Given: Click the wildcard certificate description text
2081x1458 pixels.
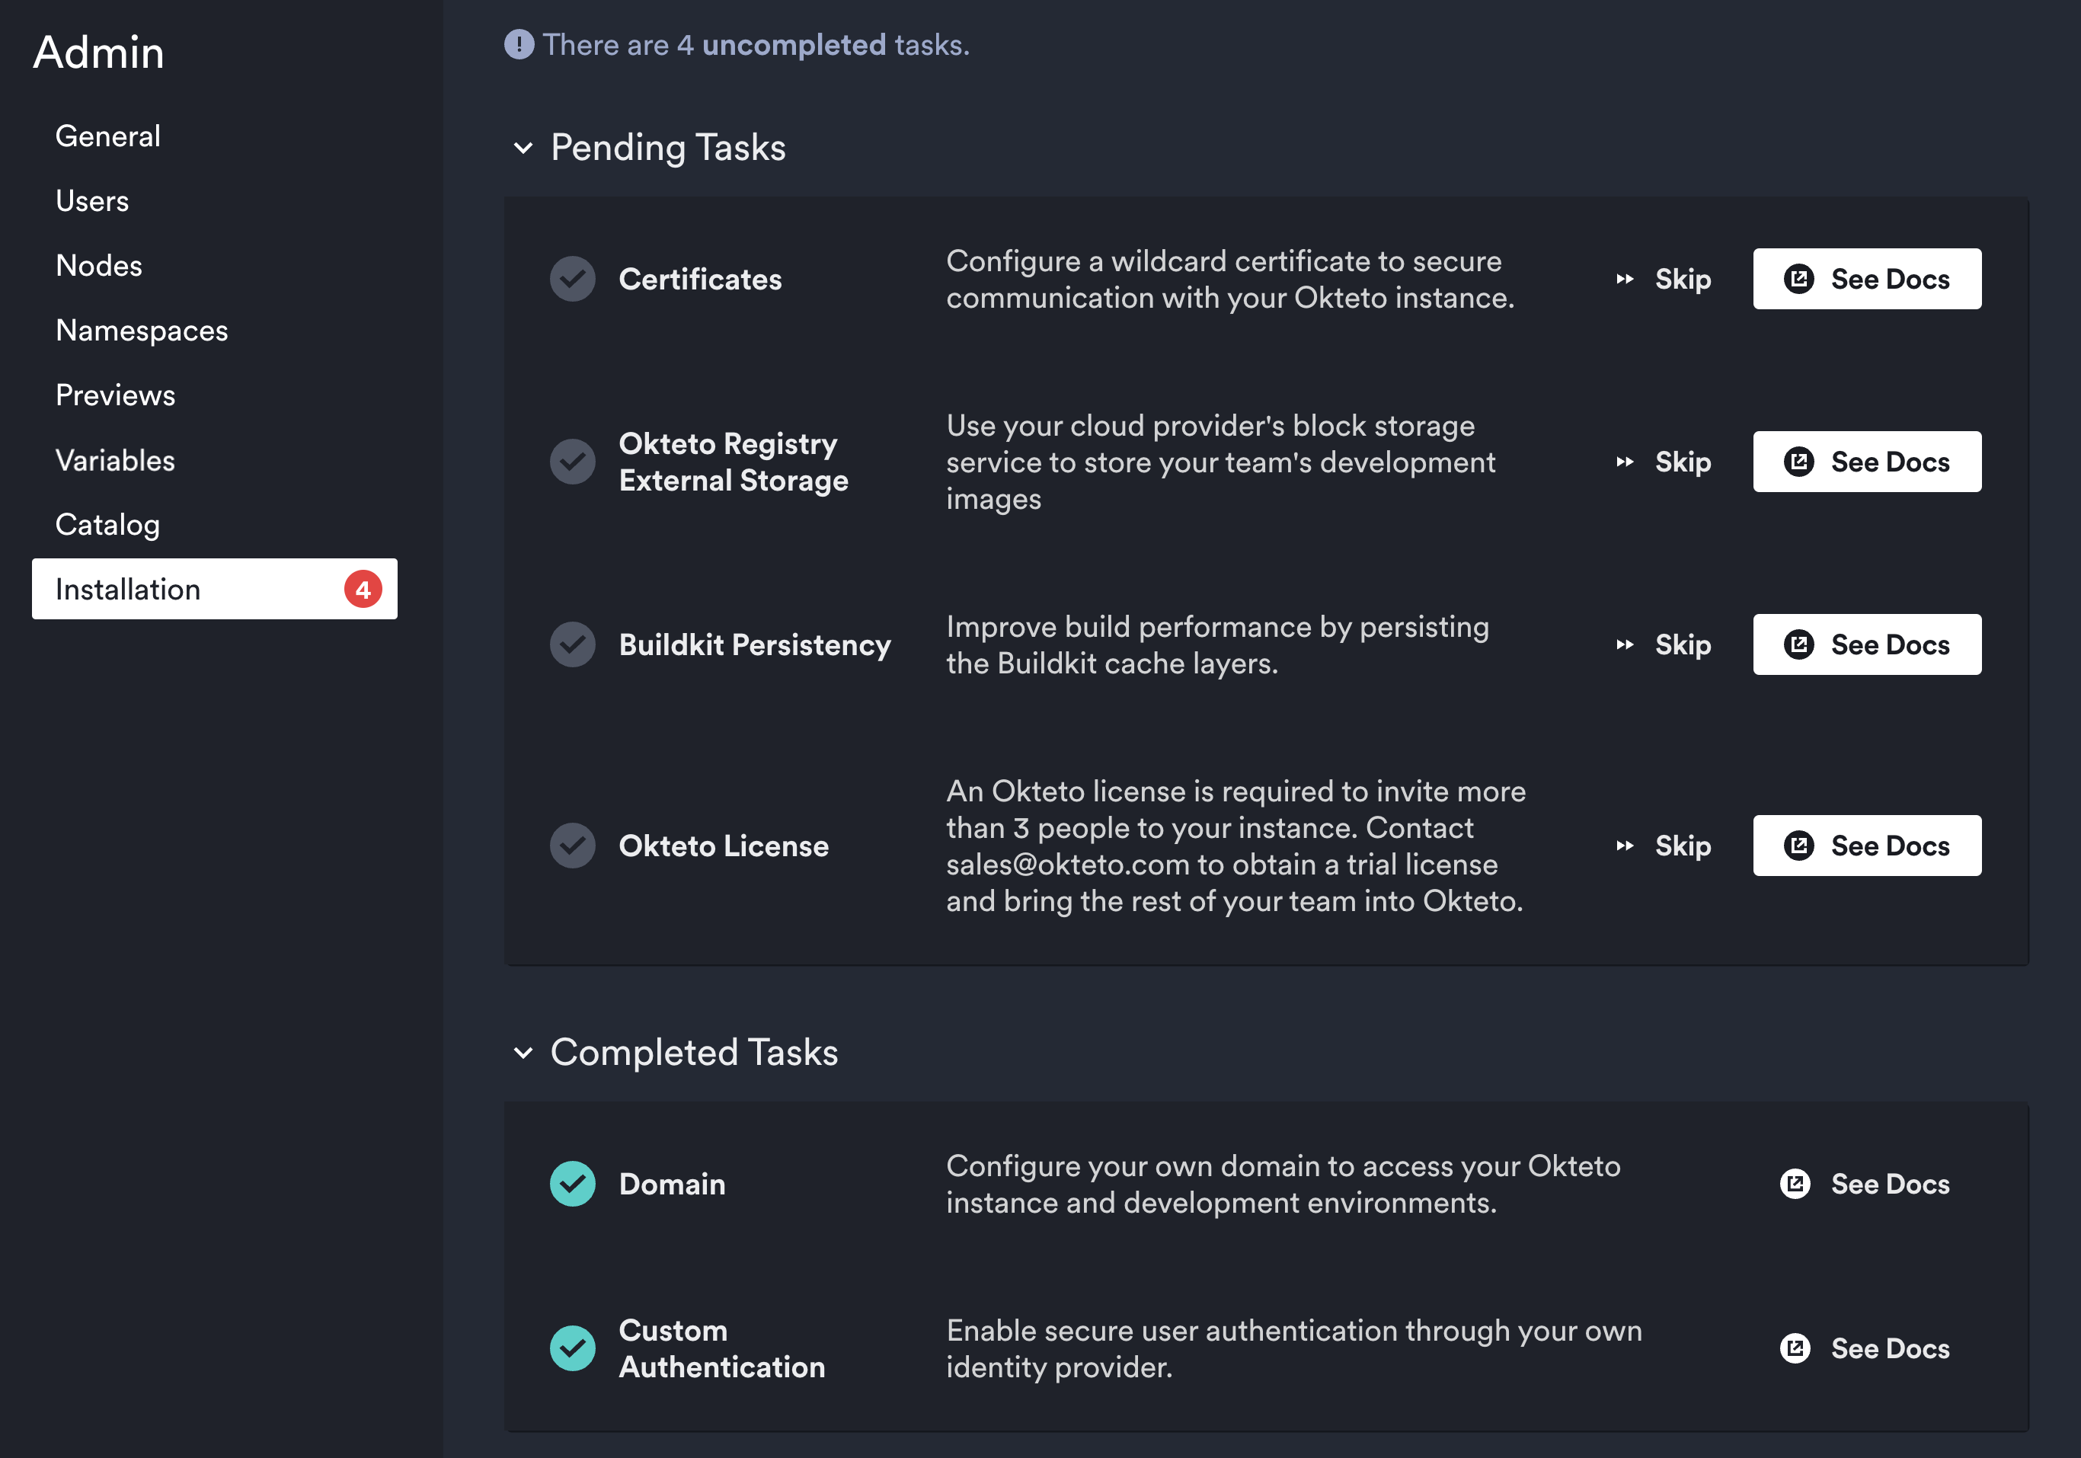Looking at the screenshot, I should pos(1230,279).
